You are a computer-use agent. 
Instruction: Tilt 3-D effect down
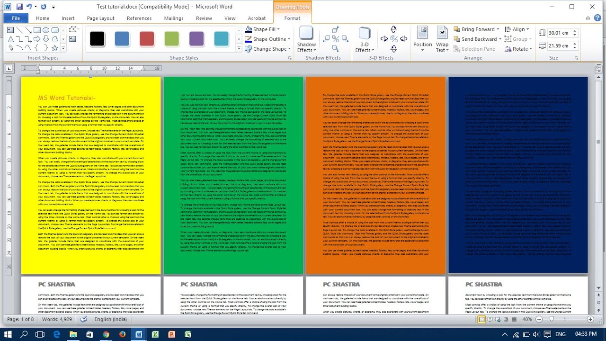(393, 49)
